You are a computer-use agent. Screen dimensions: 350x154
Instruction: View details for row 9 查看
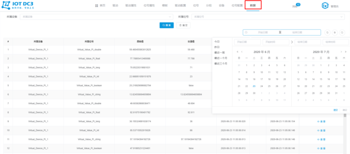321,121
